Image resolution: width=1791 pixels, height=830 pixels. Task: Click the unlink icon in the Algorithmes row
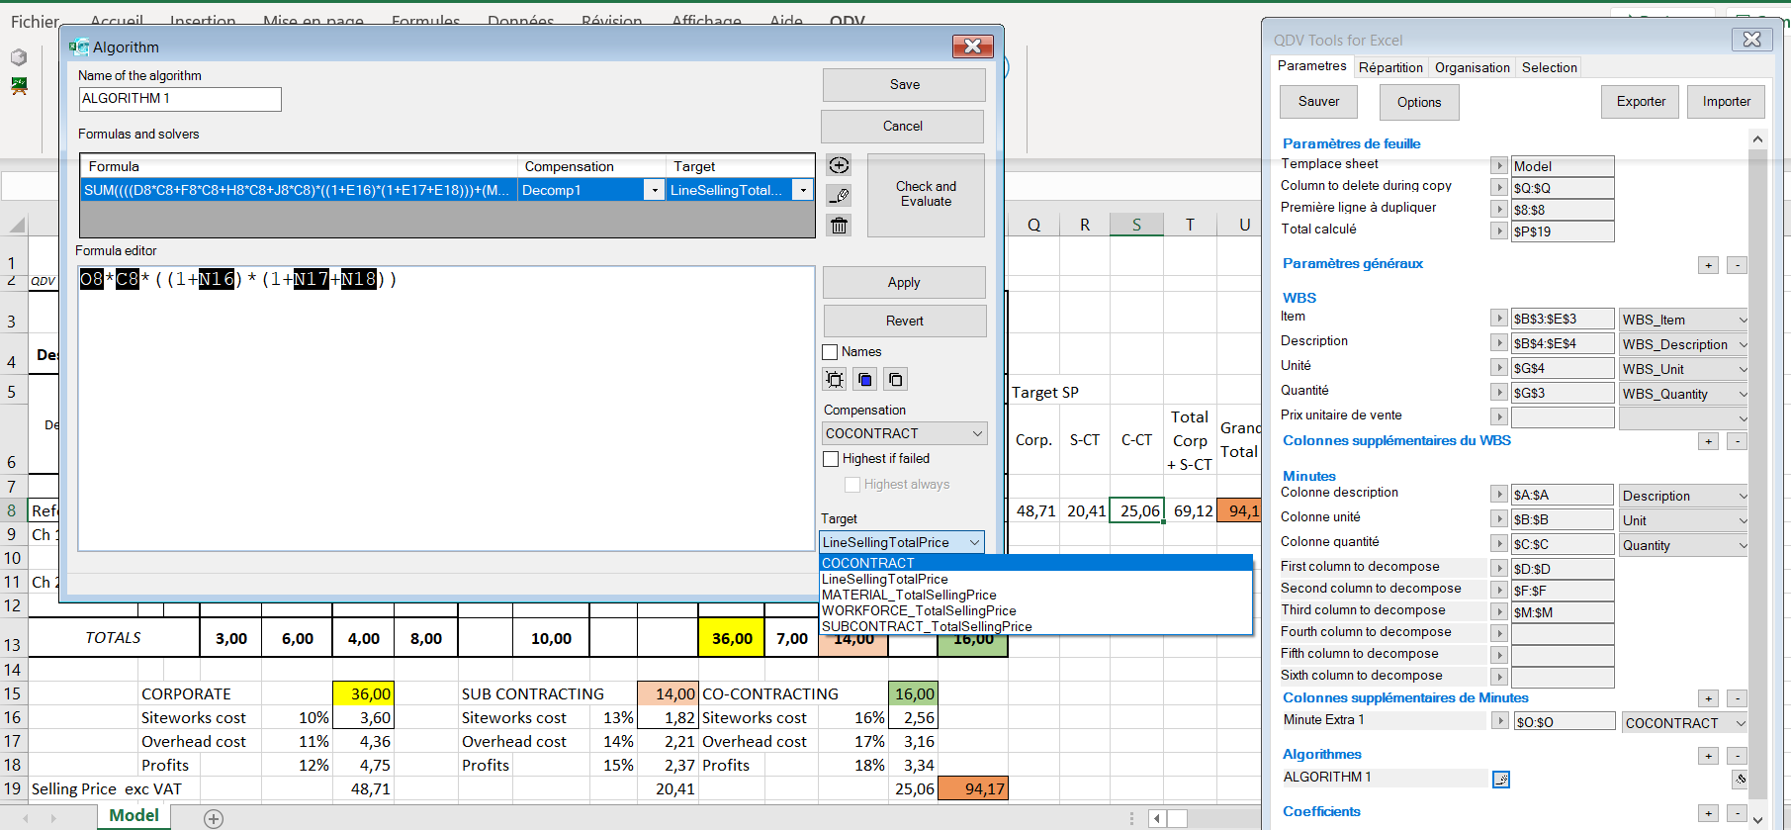[1740, 780]
